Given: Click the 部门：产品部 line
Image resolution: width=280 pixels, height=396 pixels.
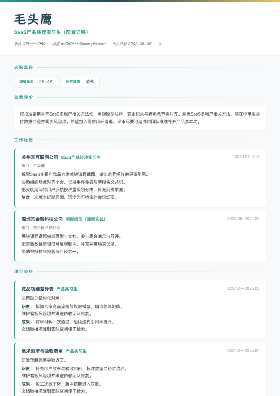Looking at the screenshot, I should tap(33, 166).
